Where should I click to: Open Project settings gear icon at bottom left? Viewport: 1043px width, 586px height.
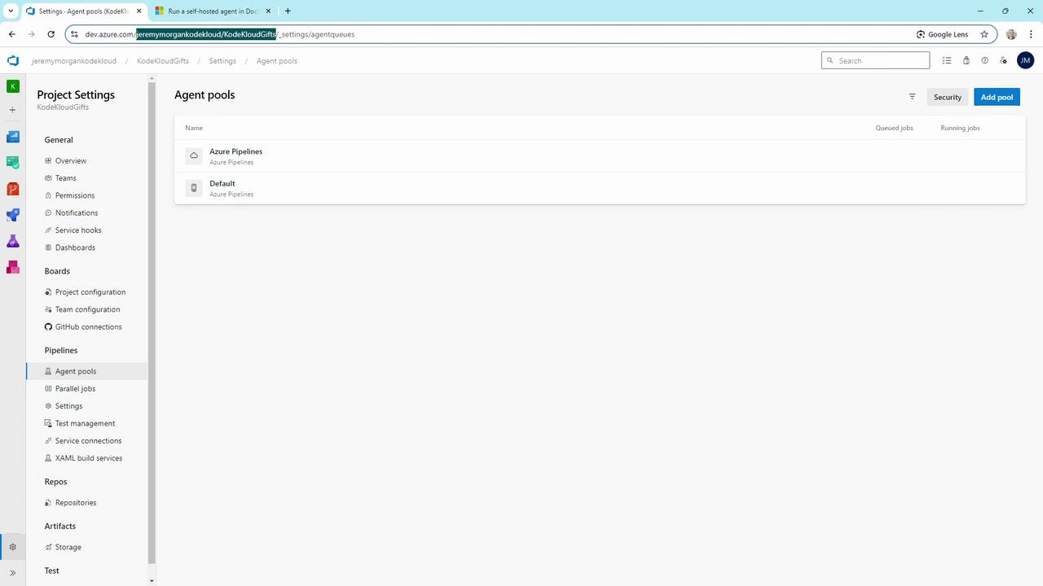tap(12, 547)
